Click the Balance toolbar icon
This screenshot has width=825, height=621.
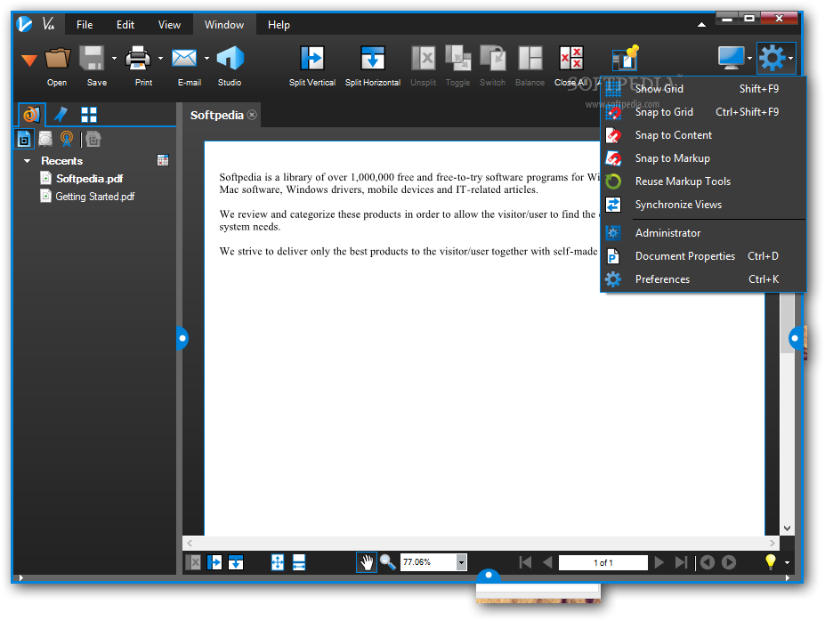[x=530, y=58]
